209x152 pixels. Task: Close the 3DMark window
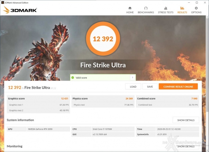point(205,2)
